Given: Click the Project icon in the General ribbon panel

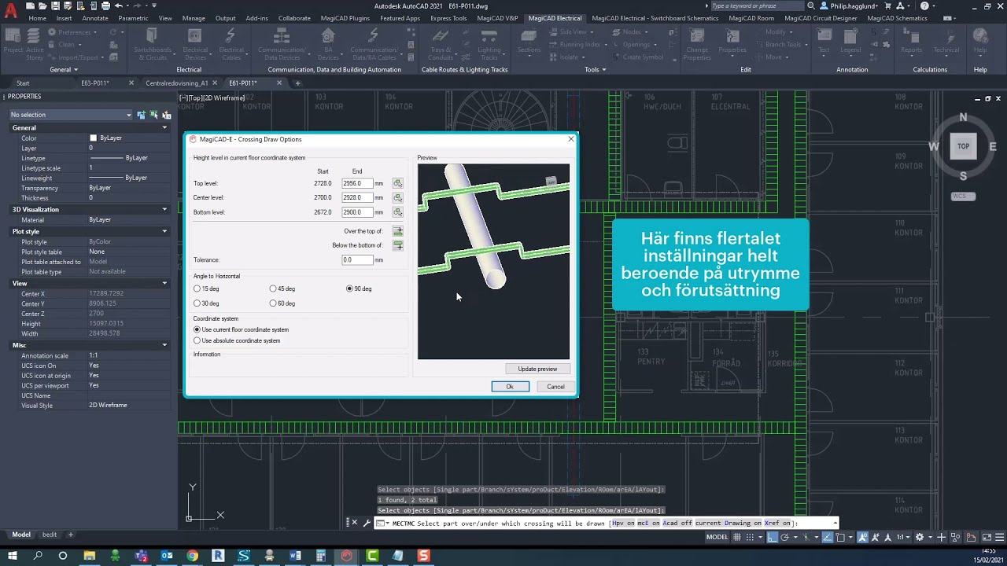Looking at the screenshot, I should pyautogui.click(x=13, y=42).
